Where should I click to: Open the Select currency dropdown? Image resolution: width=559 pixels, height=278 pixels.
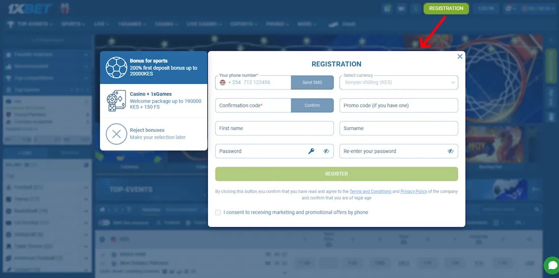(398, 82)
